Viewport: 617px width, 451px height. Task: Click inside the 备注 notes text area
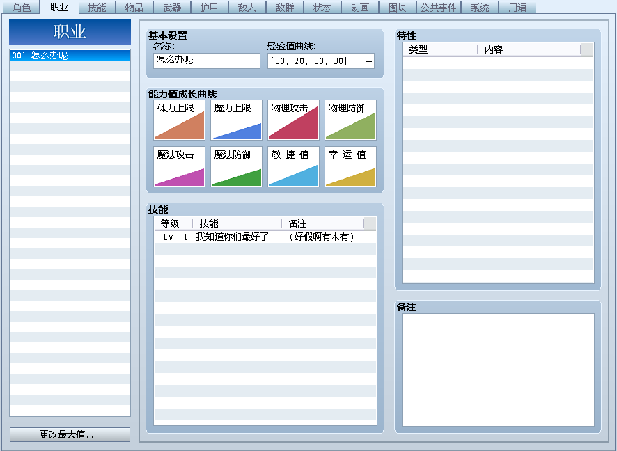(498, 370)
